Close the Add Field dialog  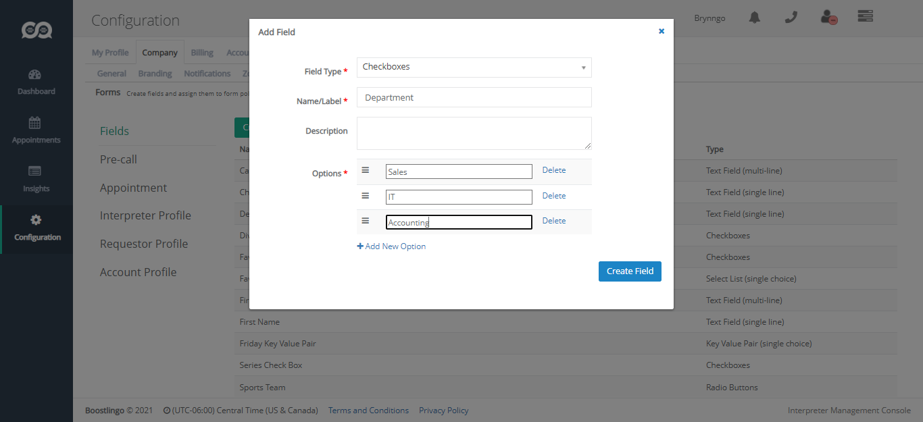662,31
